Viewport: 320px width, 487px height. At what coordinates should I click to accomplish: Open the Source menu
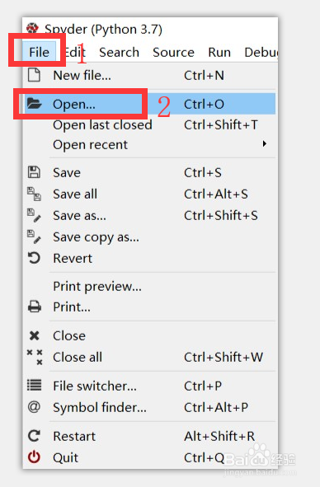[x=173, y=52]
